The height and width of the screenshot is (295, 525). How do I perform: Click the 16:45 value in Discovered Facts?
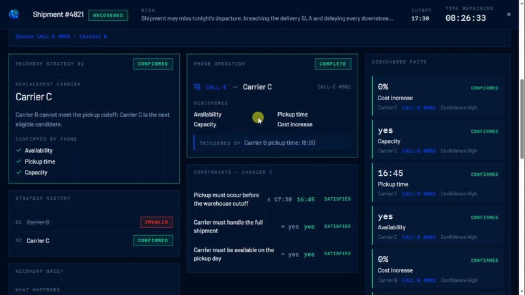point(390,173)
